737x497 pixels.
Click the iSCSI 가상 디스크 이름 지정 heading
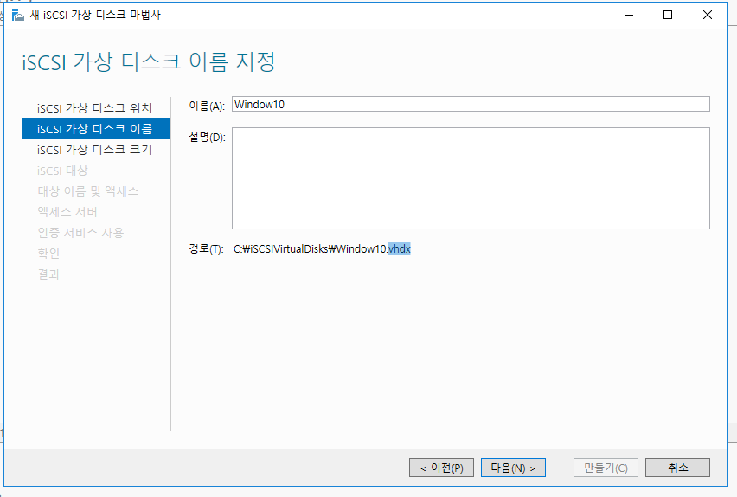point(149,62)
